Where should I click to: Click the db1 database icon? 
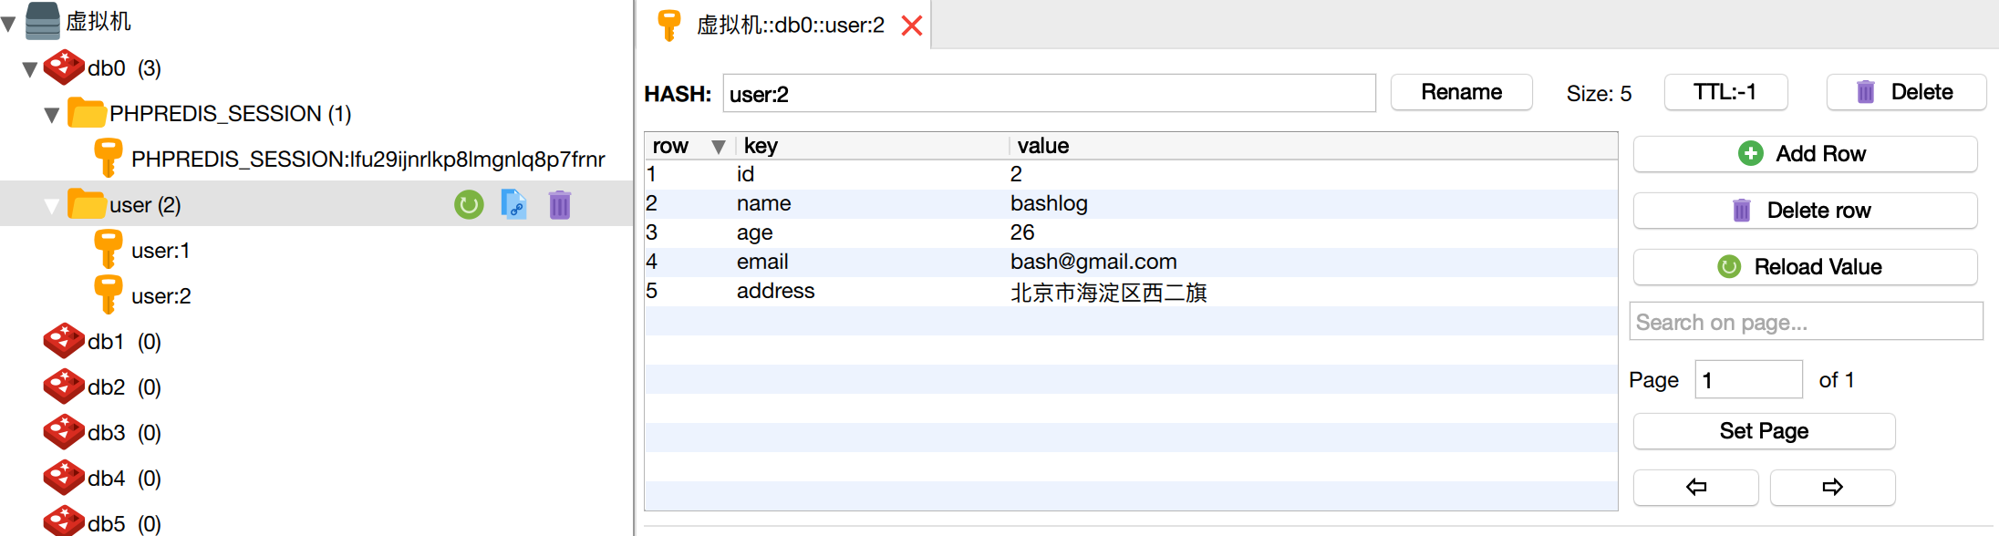[x=64, y=342]
